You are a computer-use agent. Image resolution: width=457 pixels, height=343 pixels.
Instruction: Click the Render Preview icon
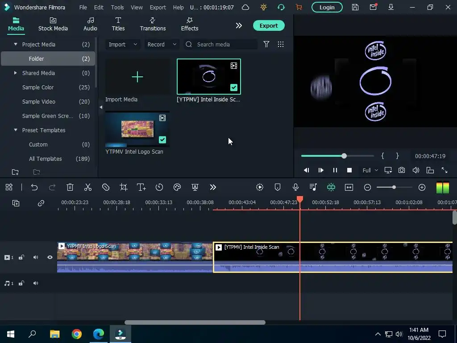tap(260, 187)
